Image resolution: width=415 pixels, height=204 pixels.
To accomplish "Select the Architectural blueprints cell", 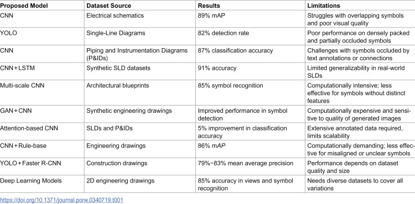I will [x=140, y=93].
